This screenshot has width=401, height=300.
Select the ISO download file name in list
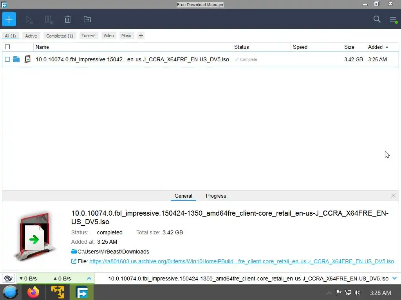(x=132, y=59)
